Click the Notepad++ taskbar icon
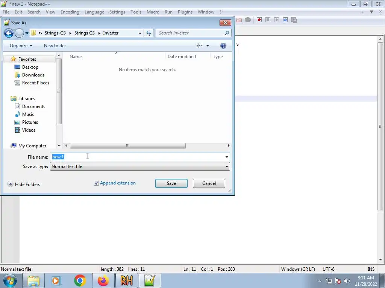385x288 pixels. (x=150, y=280)
